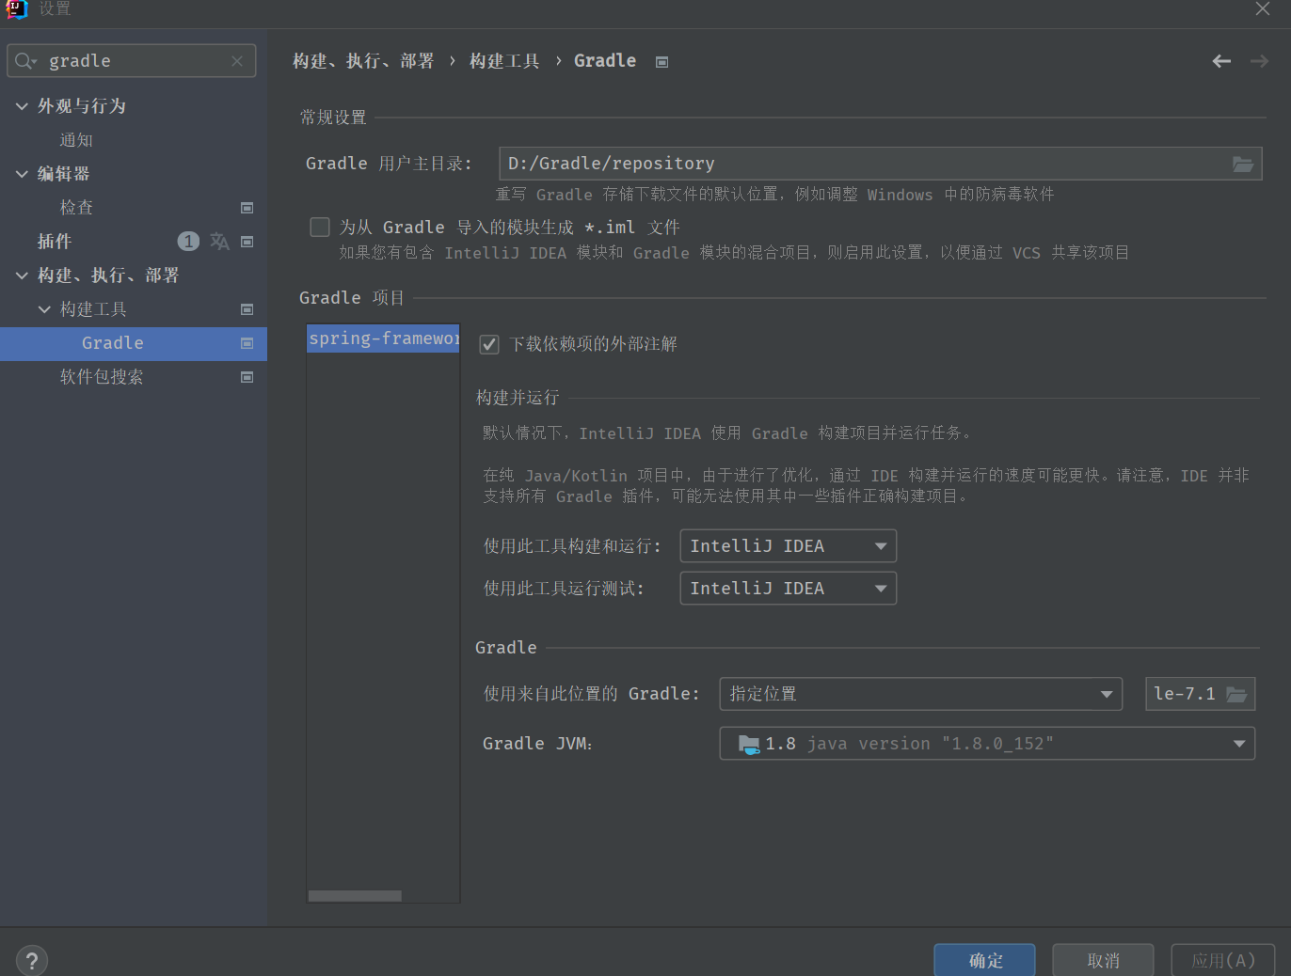
Task: Click project-level icon beside Gradle breadcrumb
Action: click(x=662, y=62)
